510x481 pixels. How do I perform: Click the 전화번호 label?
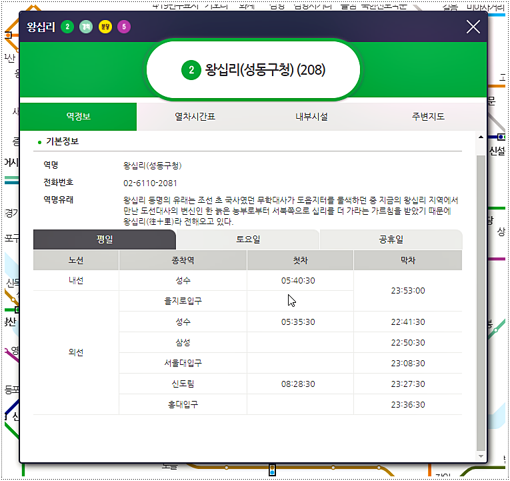pos(59,182)
